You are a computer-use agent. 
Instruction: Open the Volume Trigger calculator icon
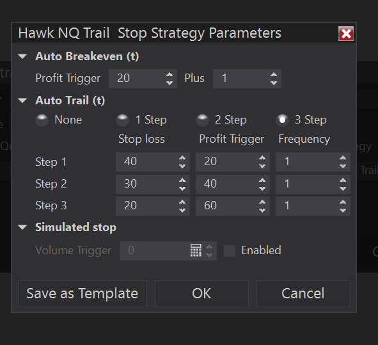pos(196,250)
